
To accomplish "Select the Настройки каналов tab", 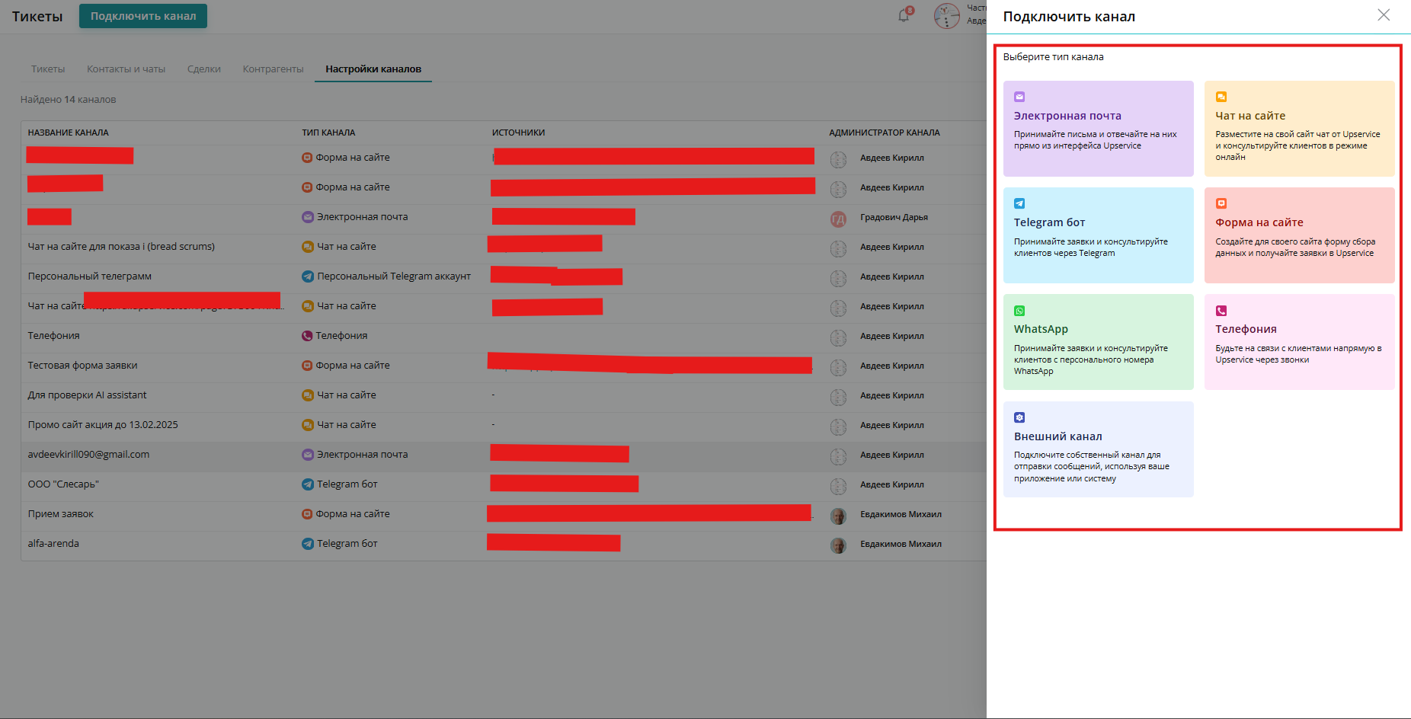I will click(373, 69).
